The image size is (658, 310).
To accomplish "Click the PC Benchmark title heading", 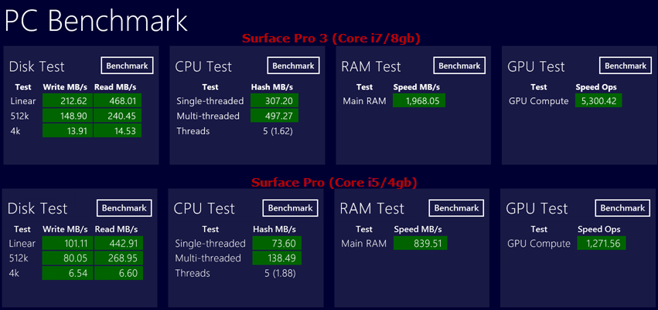I will 97,19.
